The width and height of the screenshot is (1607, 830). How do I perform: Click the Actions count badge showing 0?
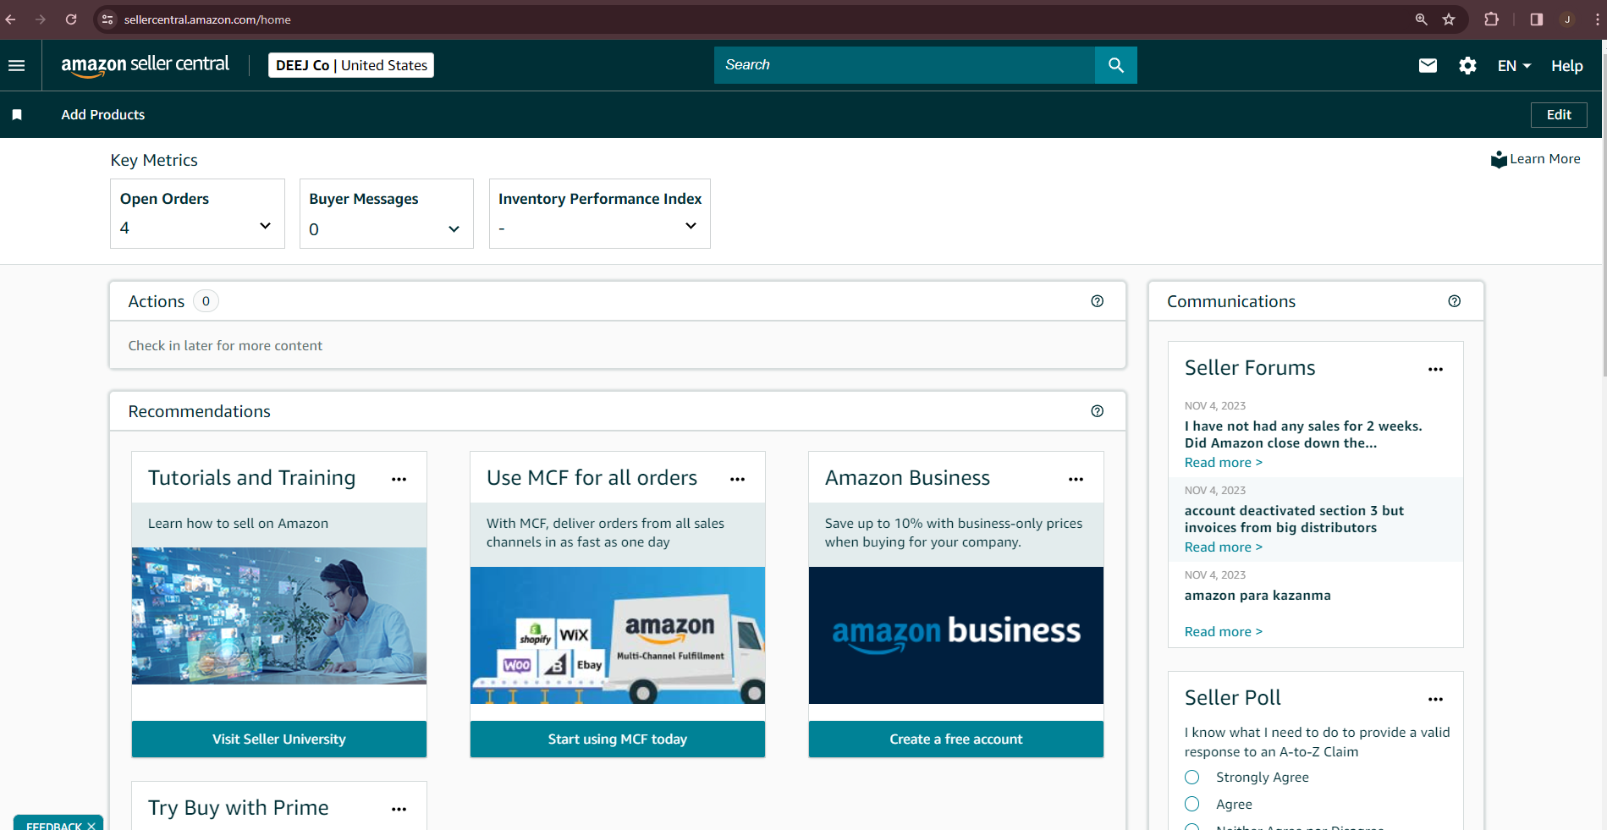[x=206, y=301]
